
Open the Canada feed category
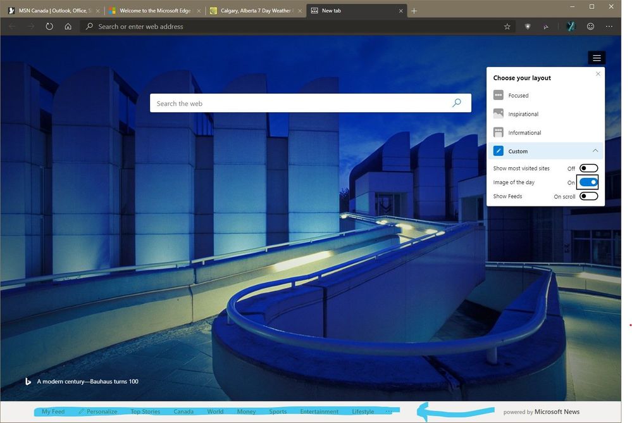[x=183, y=412]
